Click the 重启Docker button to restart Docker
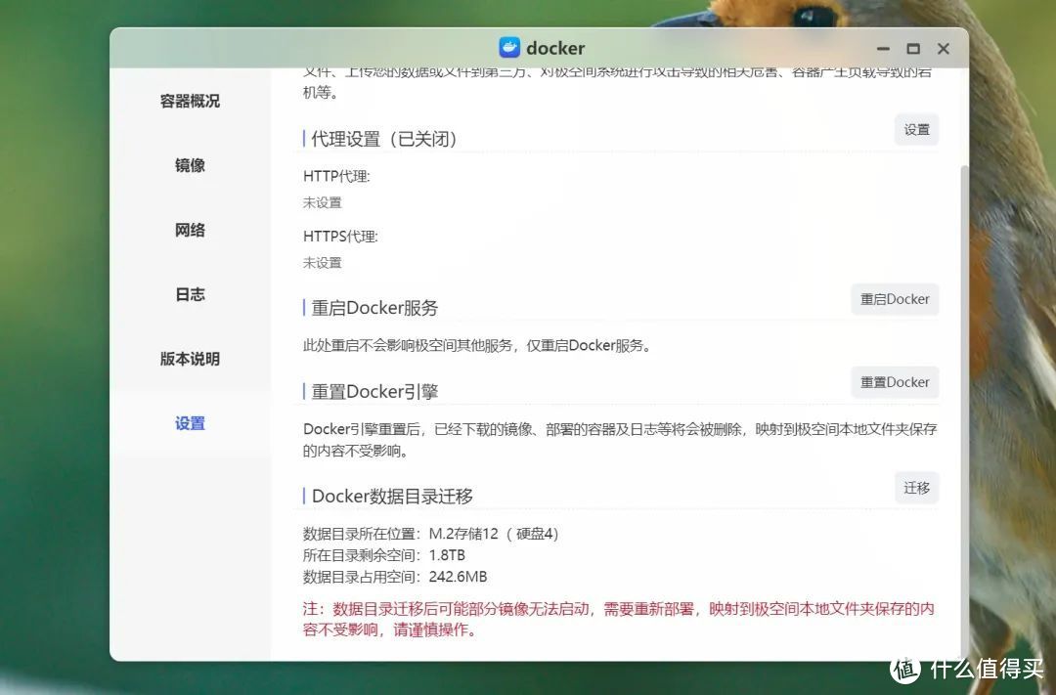 pyautogui.click(x=894, y=299)
